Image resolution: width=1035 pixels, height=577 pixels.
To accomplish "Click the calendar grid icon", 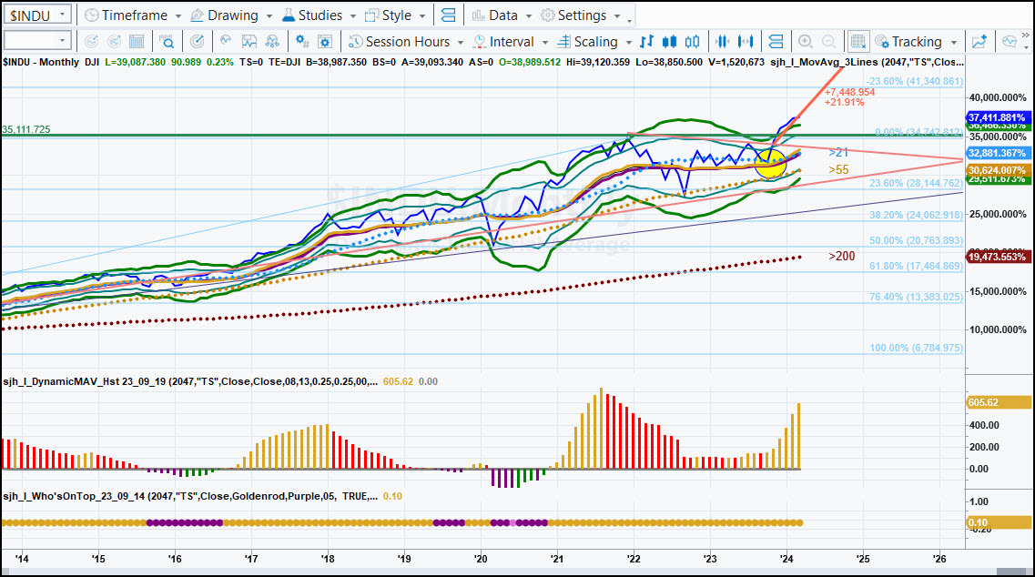I will (137, 42).
